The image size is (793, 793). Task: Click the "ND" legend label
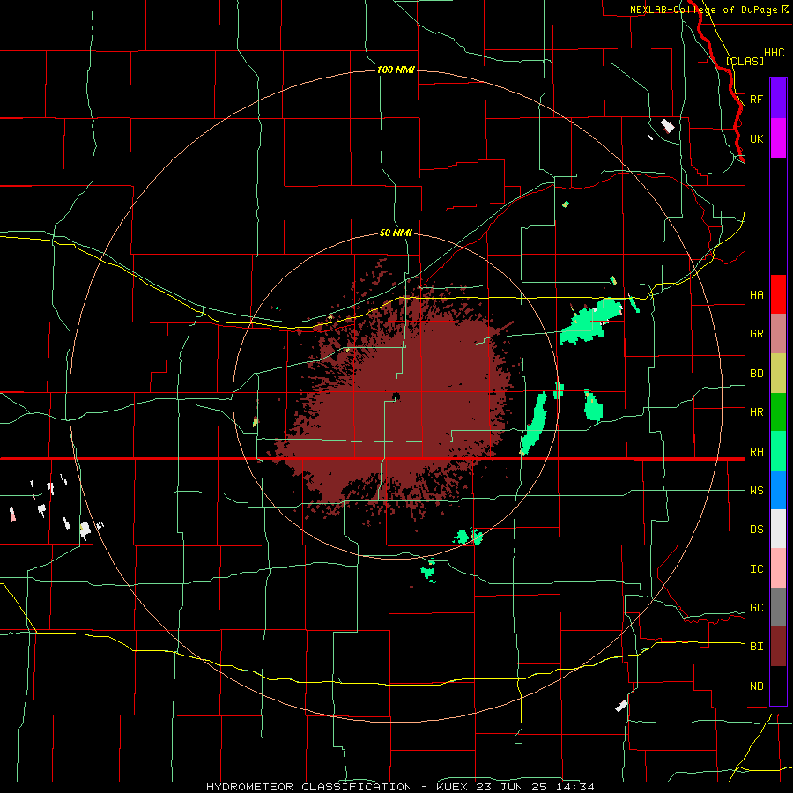tap(756, 686)
